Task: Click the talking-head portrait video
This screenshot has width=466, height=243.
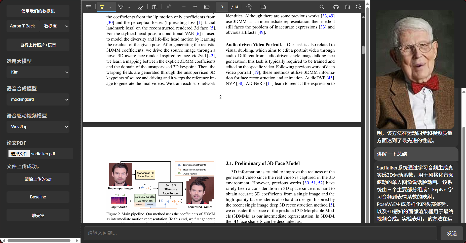Action: (415, 69)
